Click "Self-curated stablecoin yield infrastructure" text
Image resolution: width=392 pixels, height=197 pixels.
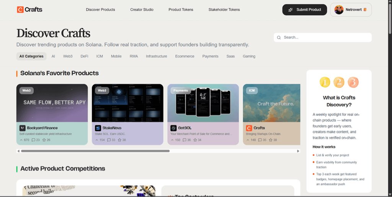pos(46,134)
